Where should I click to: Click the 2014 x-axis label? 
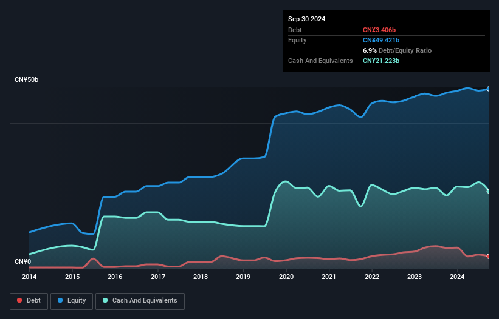(29, 277)
